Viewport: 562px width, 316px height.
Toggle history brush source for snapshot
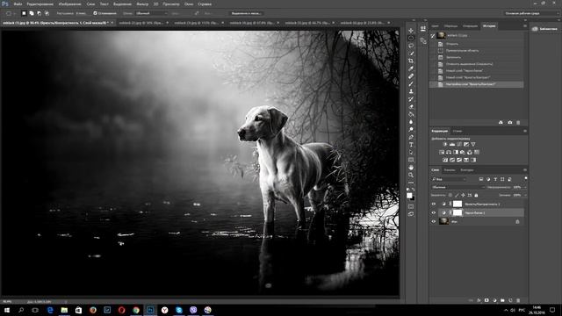[433, 35]
